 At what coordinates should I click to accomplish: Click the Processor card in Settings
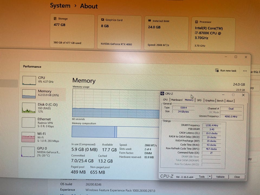tap(213, 34)
